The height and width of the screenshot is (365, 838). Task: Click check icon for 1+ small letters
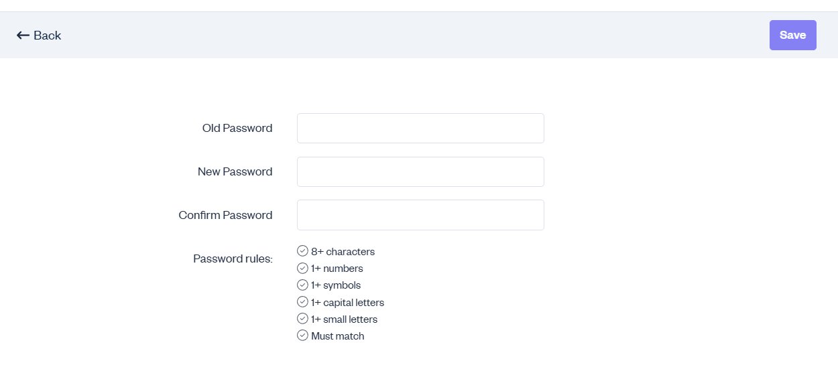(302, 319)
